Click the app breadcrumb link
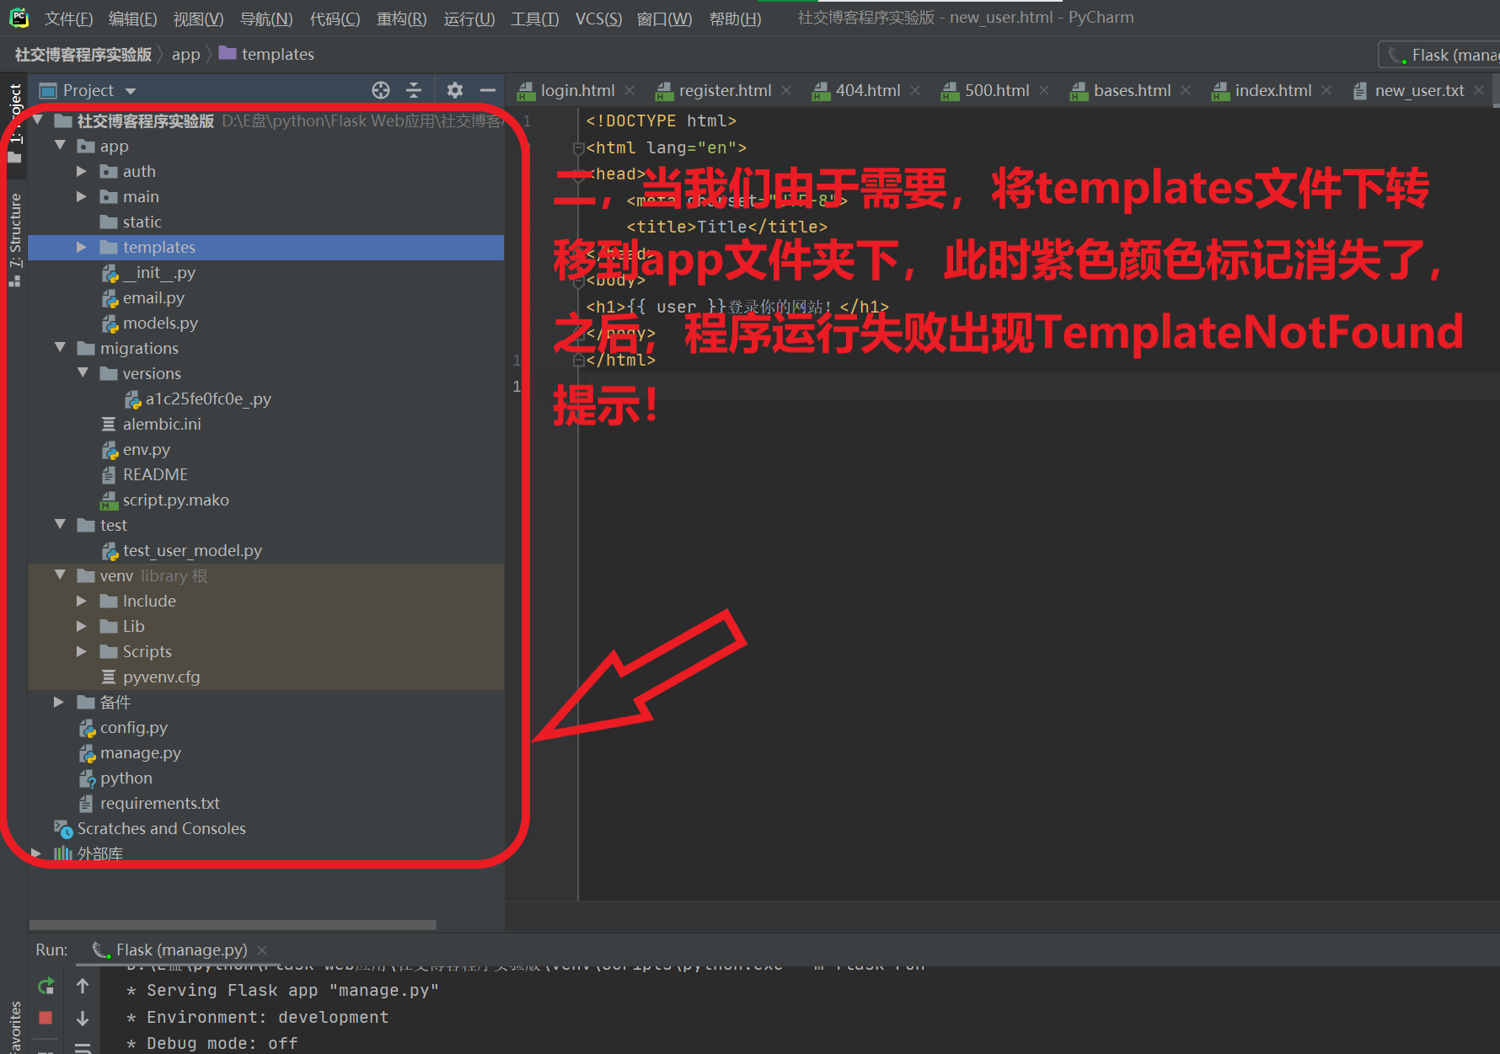The image size is (1500, 1054). point(185,54)
